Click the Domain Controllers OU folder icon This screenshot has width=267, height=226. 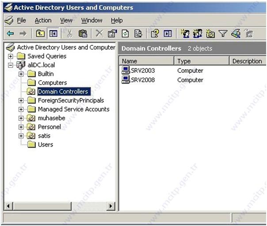[31, 92]
